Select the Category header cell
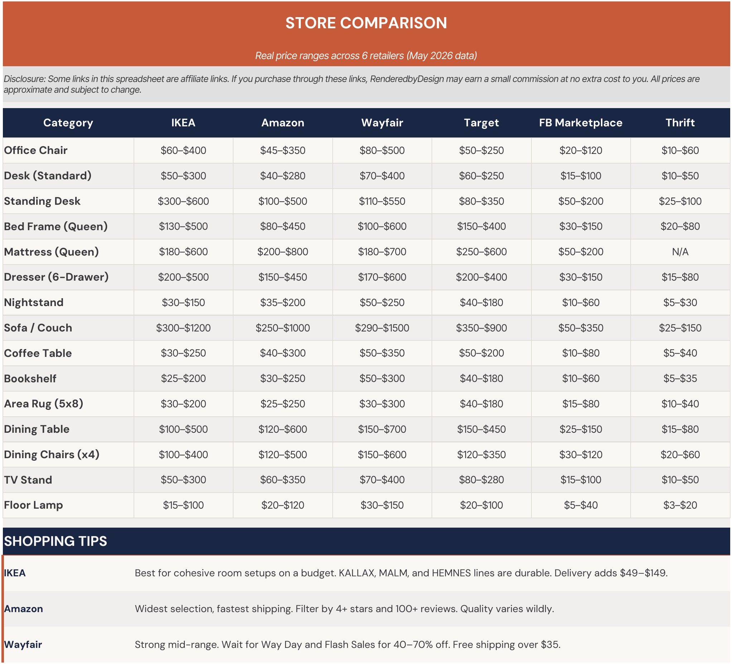 (68, 123)
